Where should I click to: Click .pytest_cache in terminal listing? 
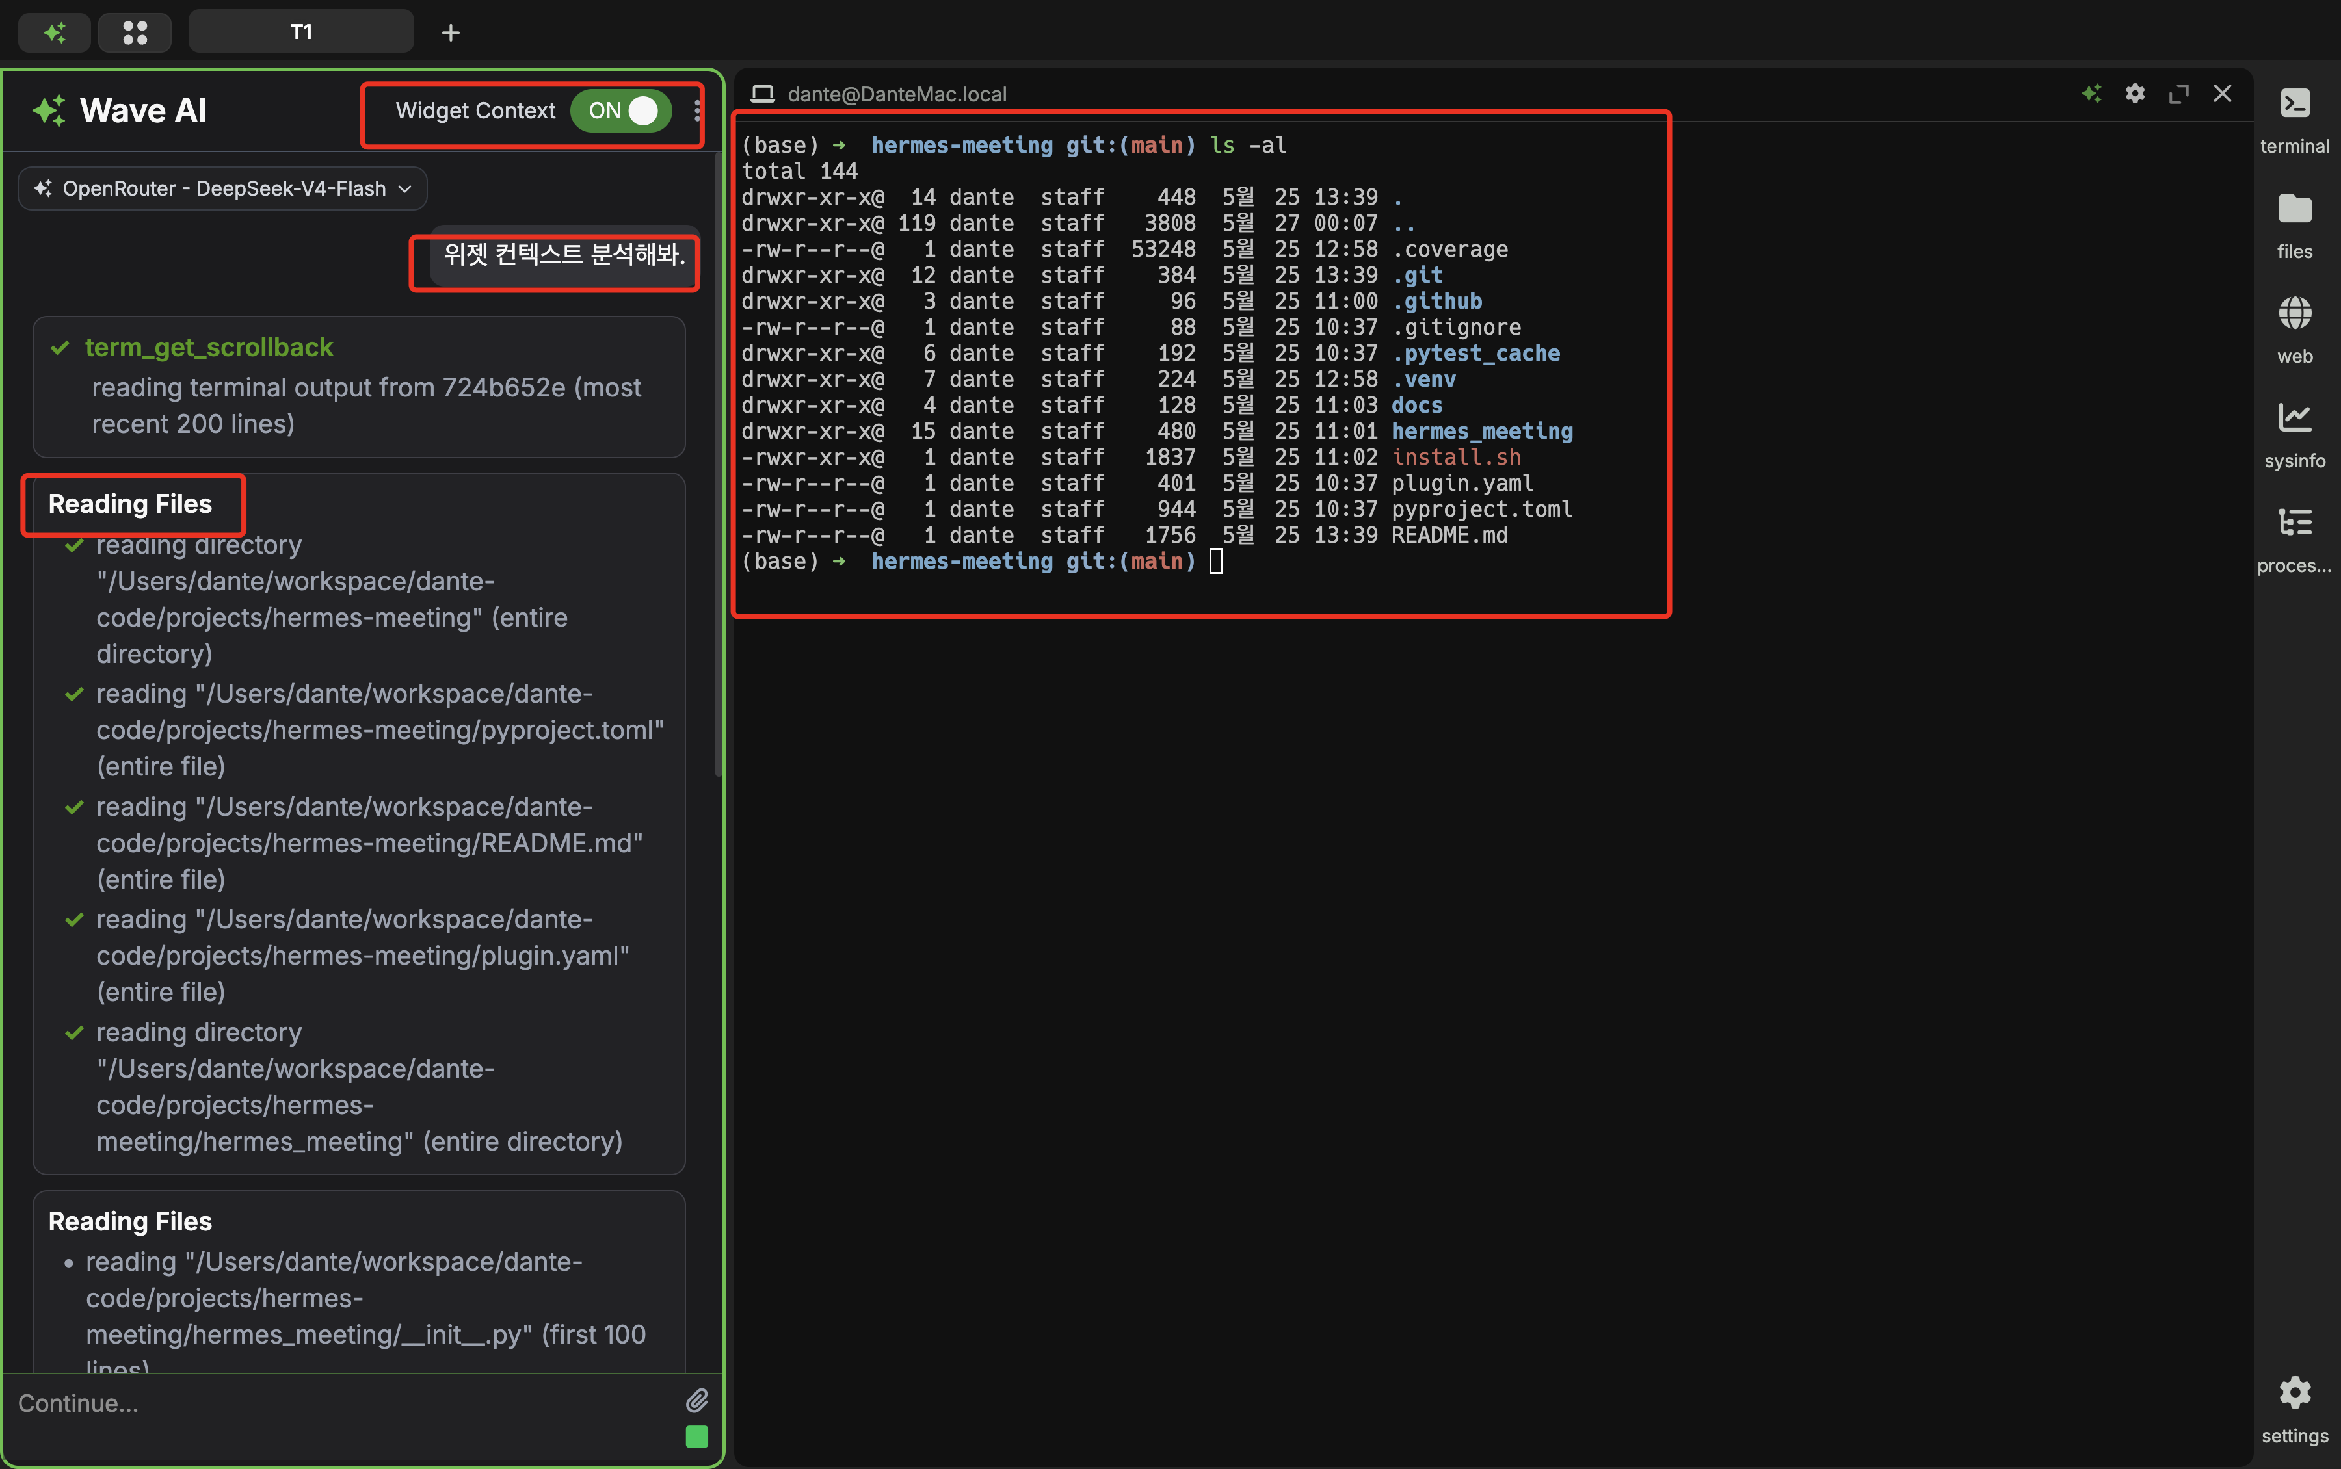[1476, 354]
